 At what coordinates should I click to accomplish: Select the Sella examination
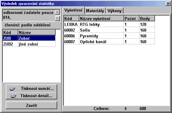[x=101, y=30]
